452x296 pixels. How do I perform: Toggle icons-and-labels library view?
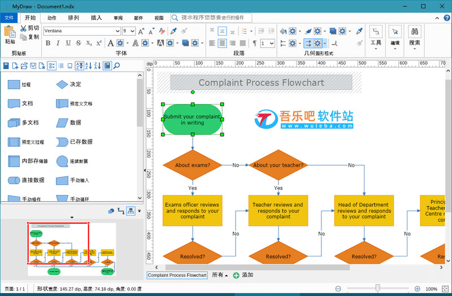(52, 66)
